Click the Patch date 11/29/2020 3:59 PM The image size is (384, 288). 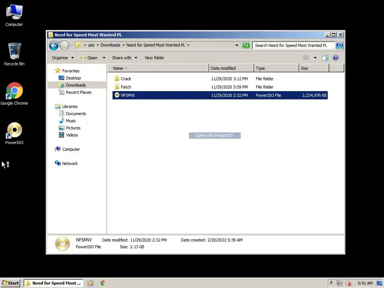coord(229,87)
